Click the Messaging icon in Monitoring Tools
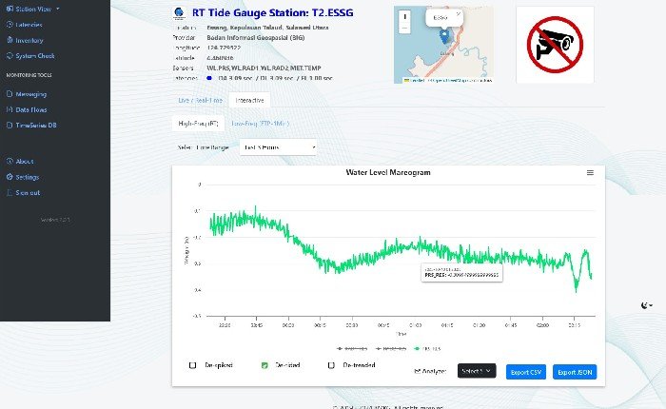This screenshot has height=409, width=666. coord(10,94)
